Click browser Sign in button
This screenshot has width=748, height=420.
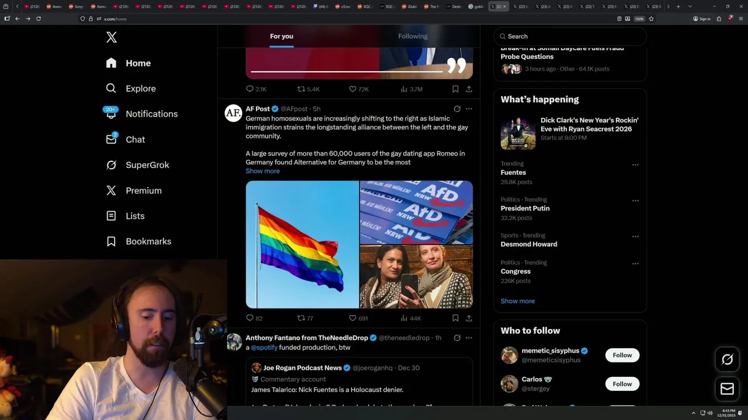click(702, 19)
